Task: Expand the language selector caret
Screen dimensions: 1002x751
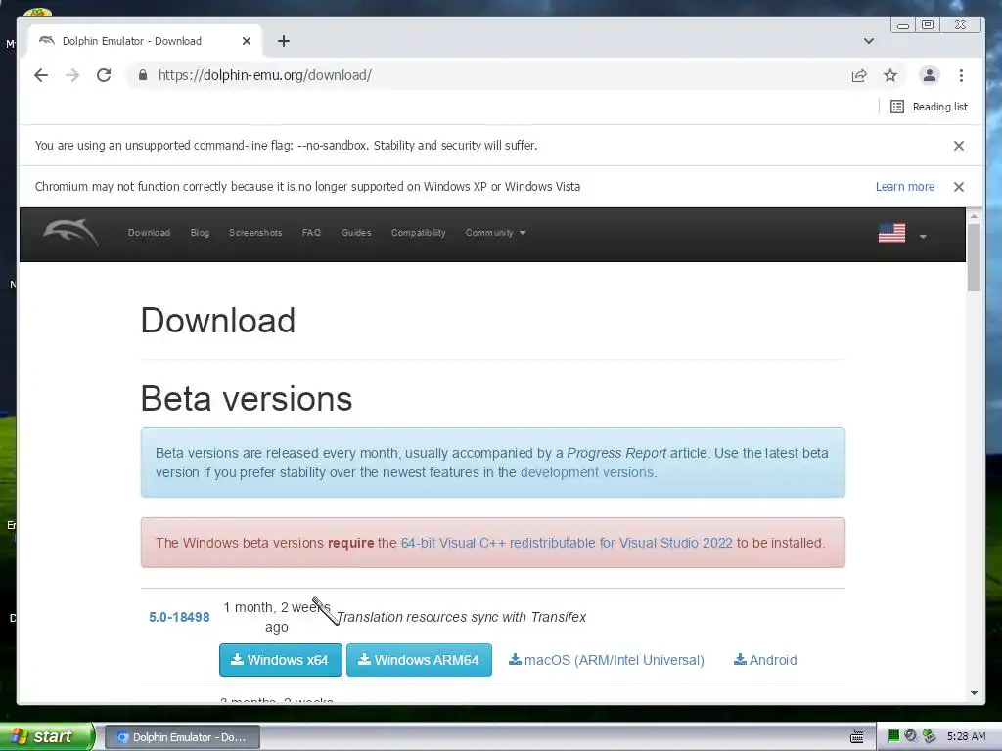Action: click(923, 237)
